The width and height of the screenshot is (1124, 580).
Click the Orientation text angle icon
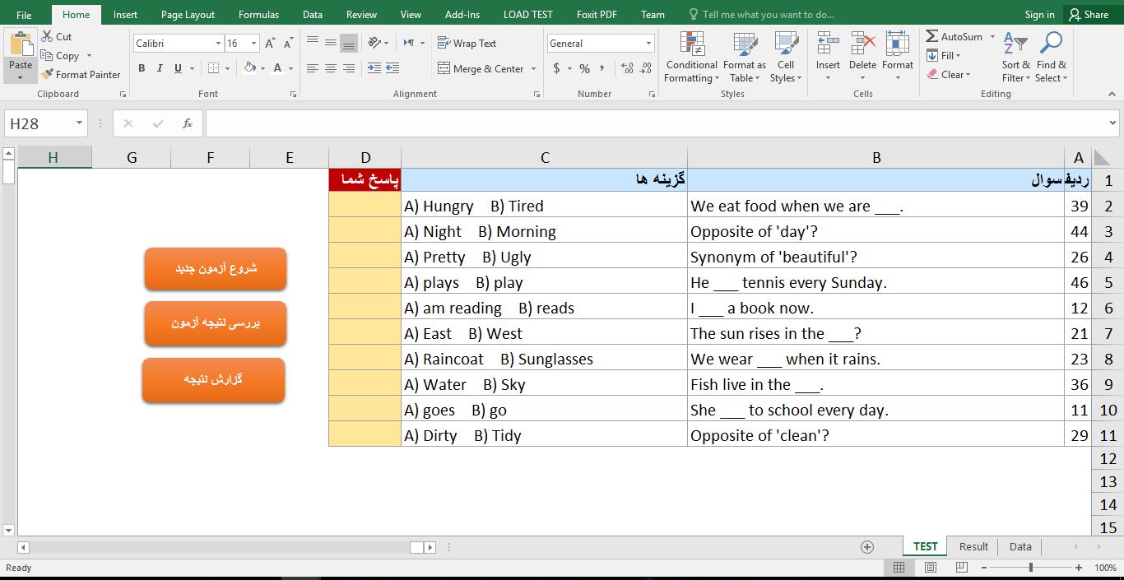coord(374,43)
